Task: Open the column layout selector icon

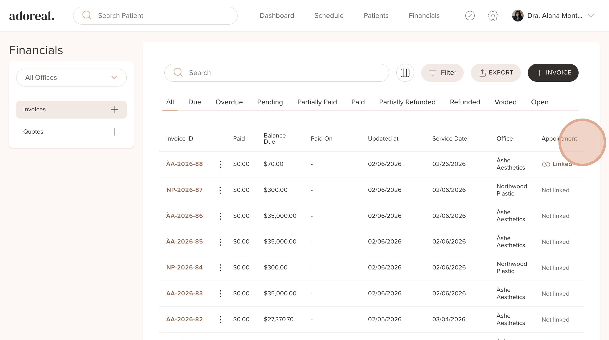Action: [405, 73]
